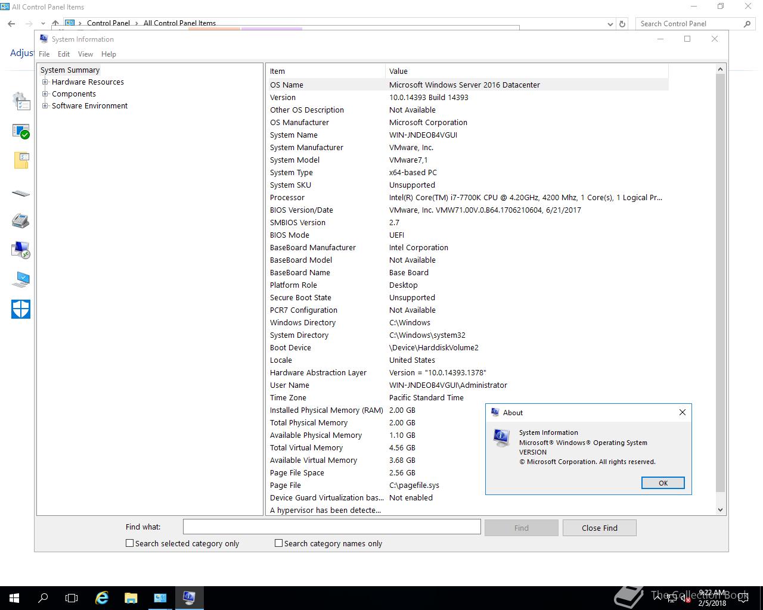The image size is (763, 610).
Task: Select Time Zone row
Action: click(x=467, y=397)
